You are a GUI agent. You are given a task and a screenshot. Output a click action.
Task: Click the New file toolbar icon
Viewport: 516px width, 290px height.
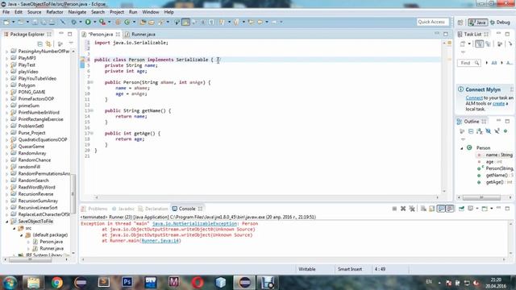6,22
